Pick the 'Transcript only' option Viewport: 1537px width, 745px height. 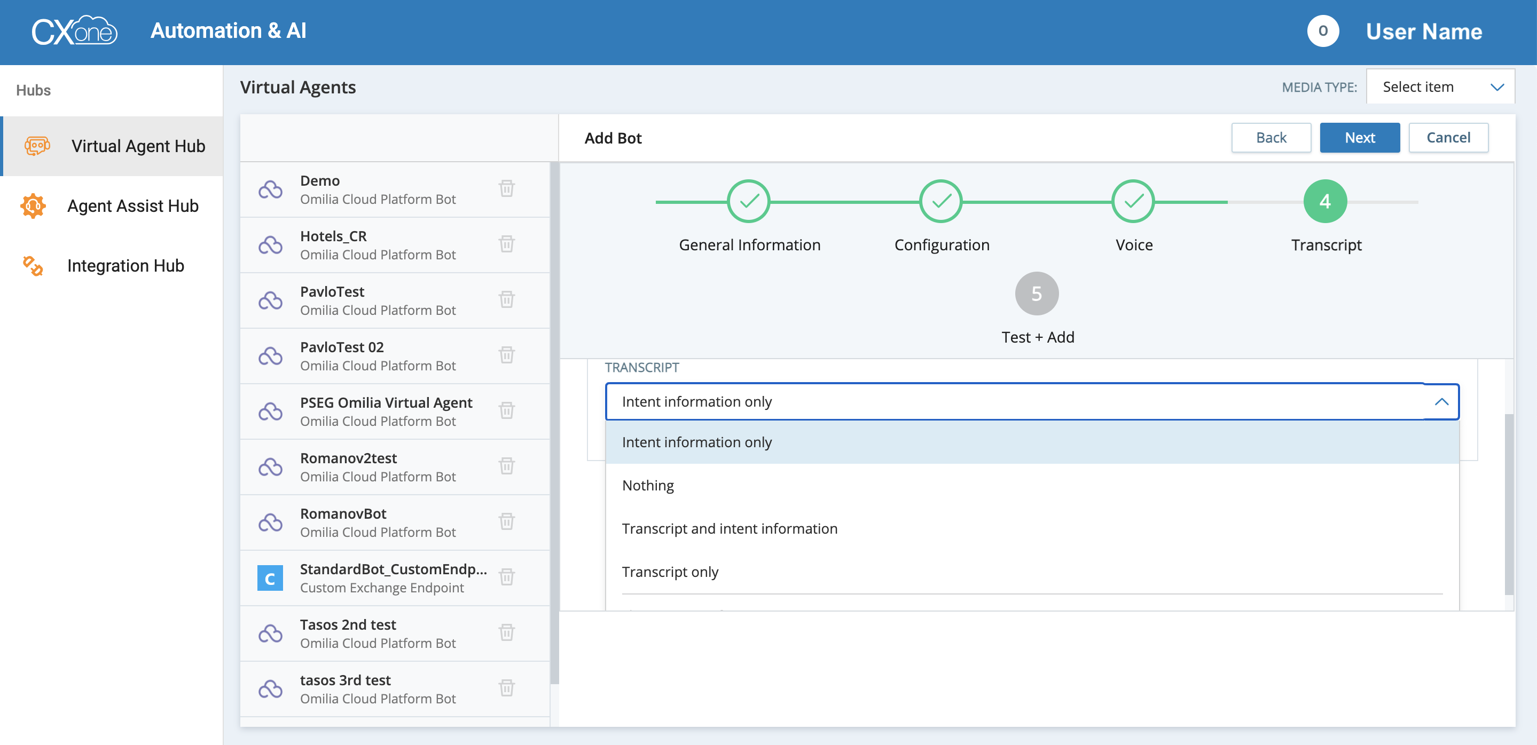click(x=670, y=572)
